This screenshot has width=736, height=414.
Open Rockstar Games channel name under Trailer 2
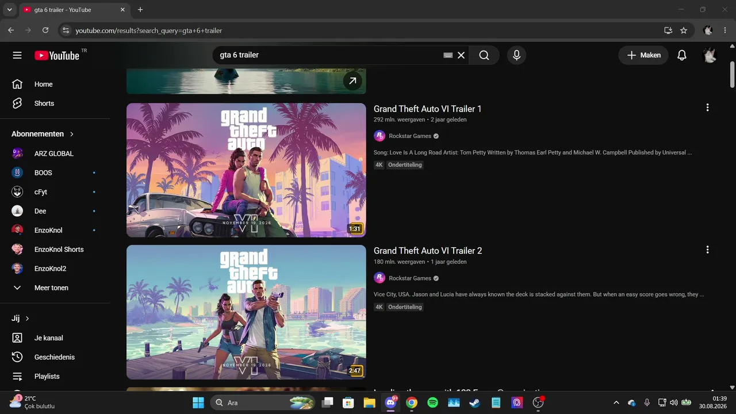pyautogui.click(x=410, y=278)
